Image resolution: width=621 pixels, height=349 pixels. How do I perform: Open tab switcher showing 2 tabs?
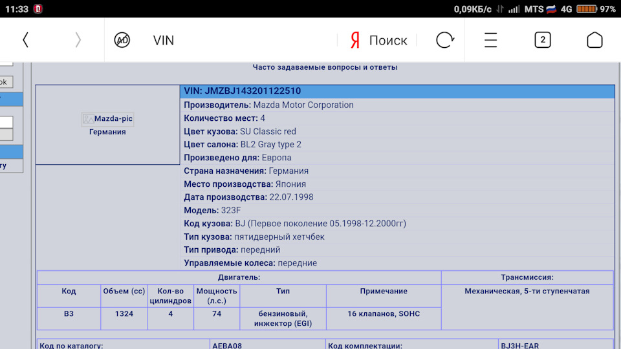[x=543, y=40]
